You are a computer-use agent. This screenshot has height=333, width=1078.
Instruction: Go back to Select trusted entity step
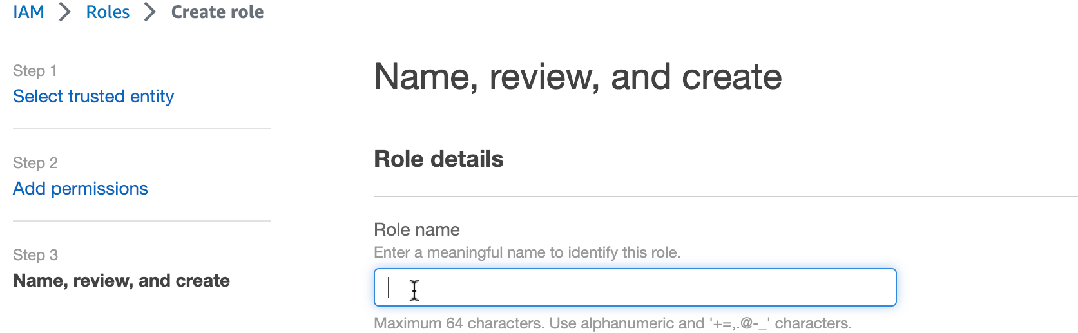[x=93, y=97]
